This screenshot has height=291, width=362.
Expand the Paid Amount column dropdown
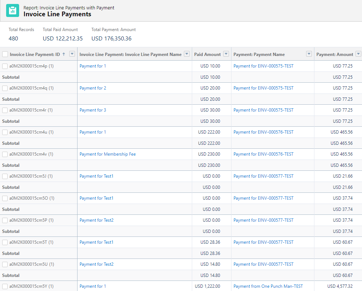(226, 54)
